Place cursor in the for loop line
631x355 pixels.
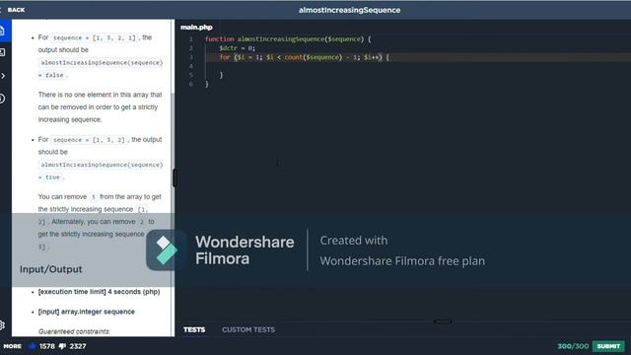305,57
